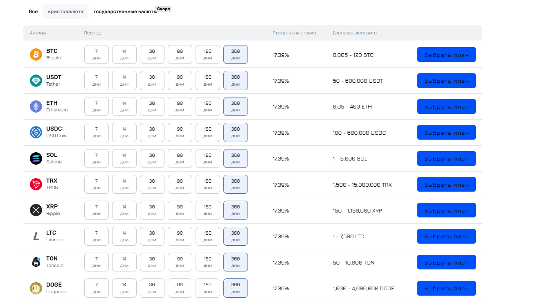
Task: Select 14-day period for USDC
Action: click(124, 132)
